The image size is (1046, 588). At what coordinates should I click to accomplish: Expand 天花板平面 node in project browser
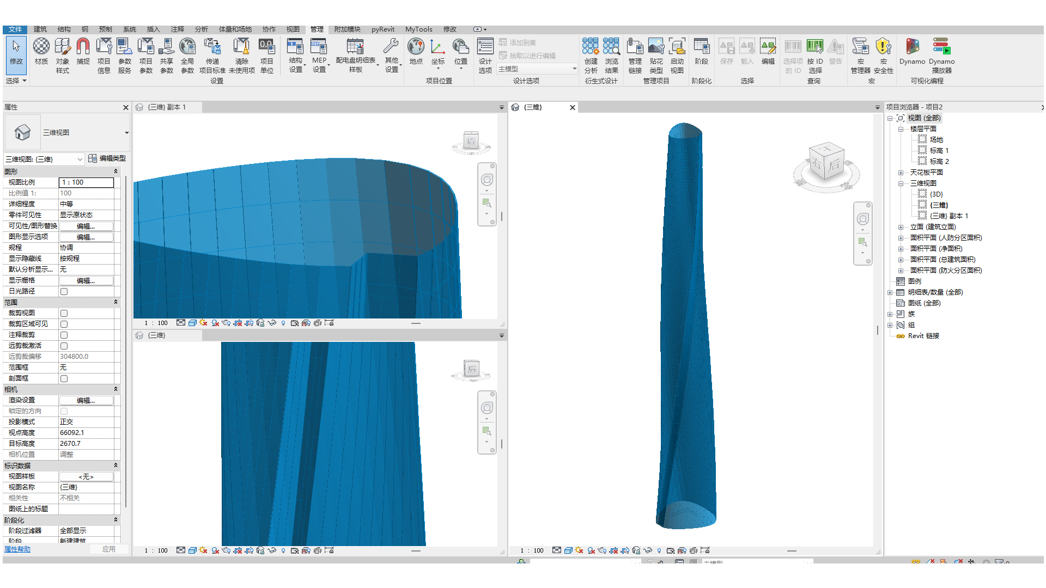tap(901, 173)
